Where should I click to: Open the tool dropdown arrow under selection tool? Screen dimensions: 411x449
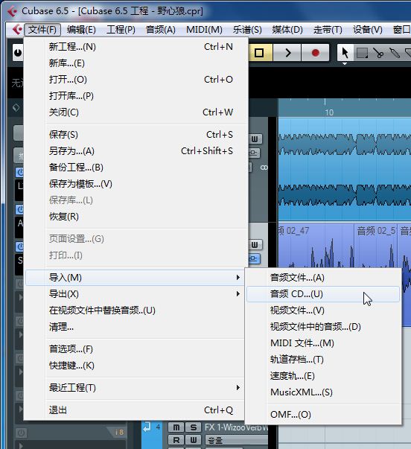pyautogui.click(x=345, y=63)
